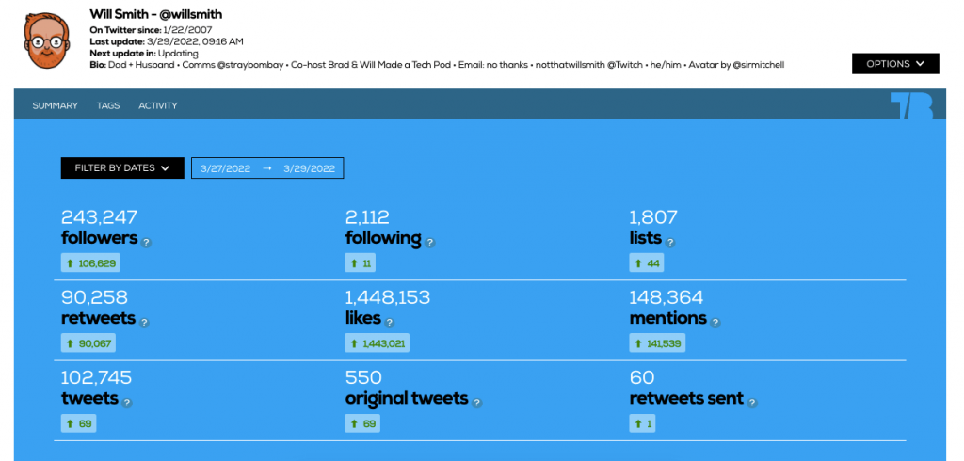The height and width of the screenshot is (461, 964).
Task: Click the 550 original tweets count
Action: coord(363,377)
